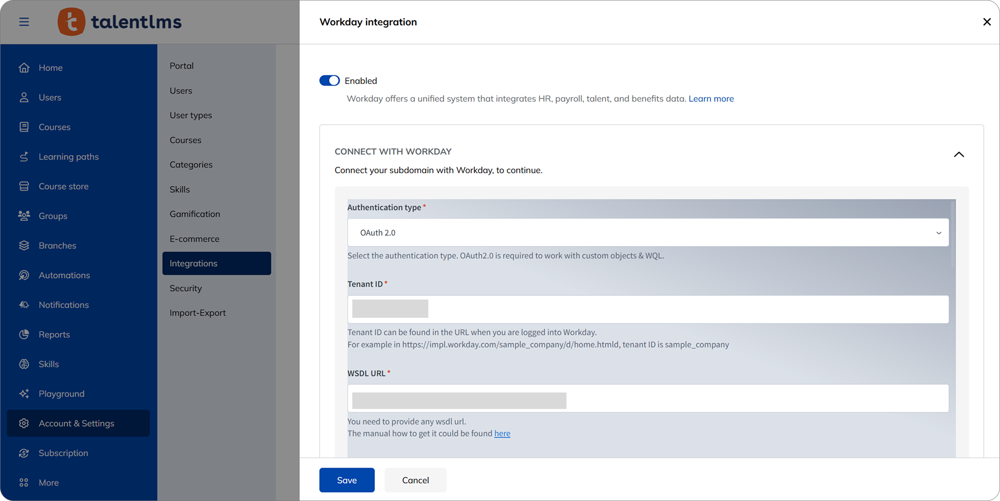Click the Tenant ID input field
Image resolution: width=1000 pixels, height=501 pixels.
point(648,309)
